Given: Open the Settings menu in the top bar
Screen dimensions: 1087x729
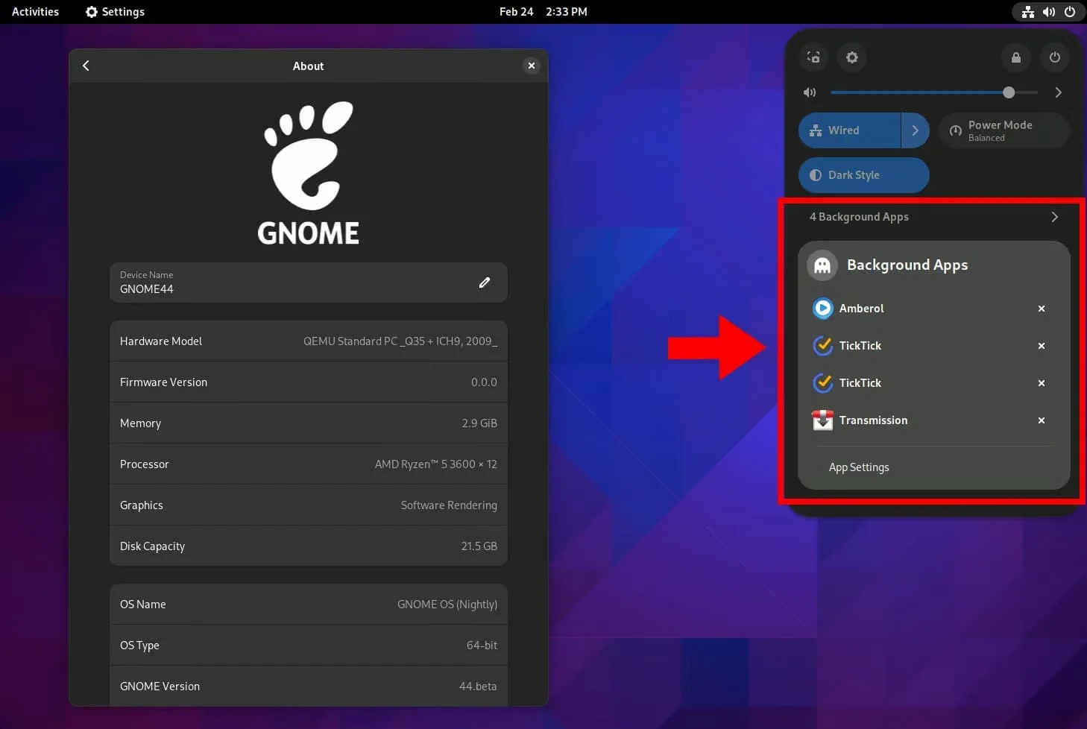Looking at the screenshot, I should click(114, 11).
